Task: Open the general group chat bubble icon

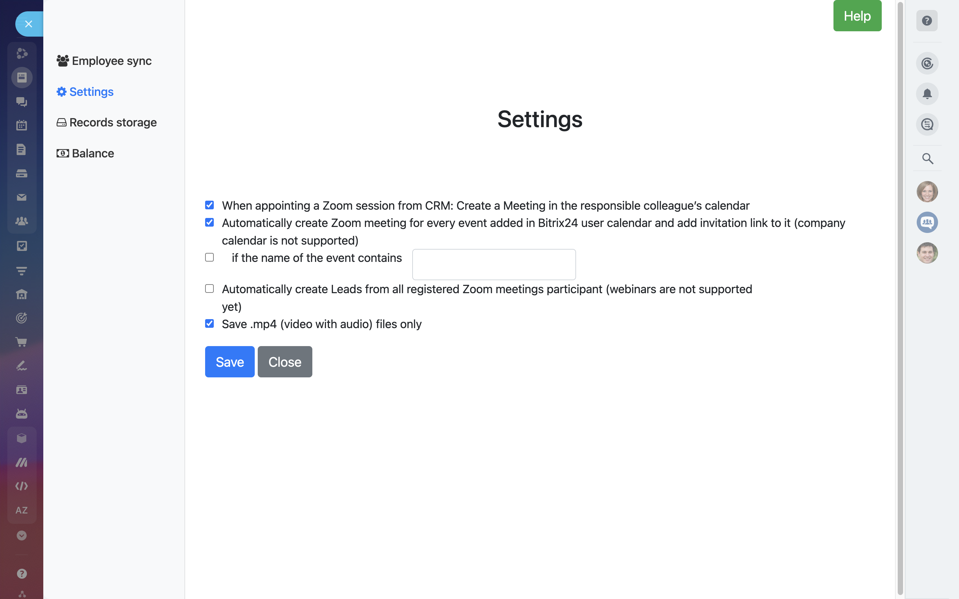Action: [x=927, y=222]
